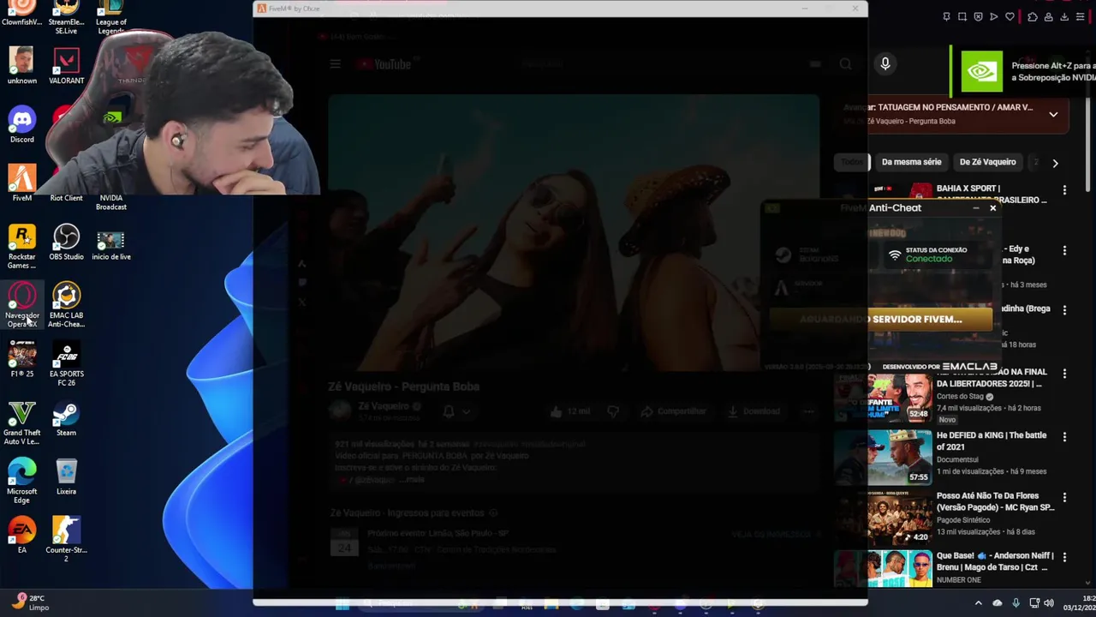
Task: Close the Anti-Cheat window
Action: (x=992, y=208)
